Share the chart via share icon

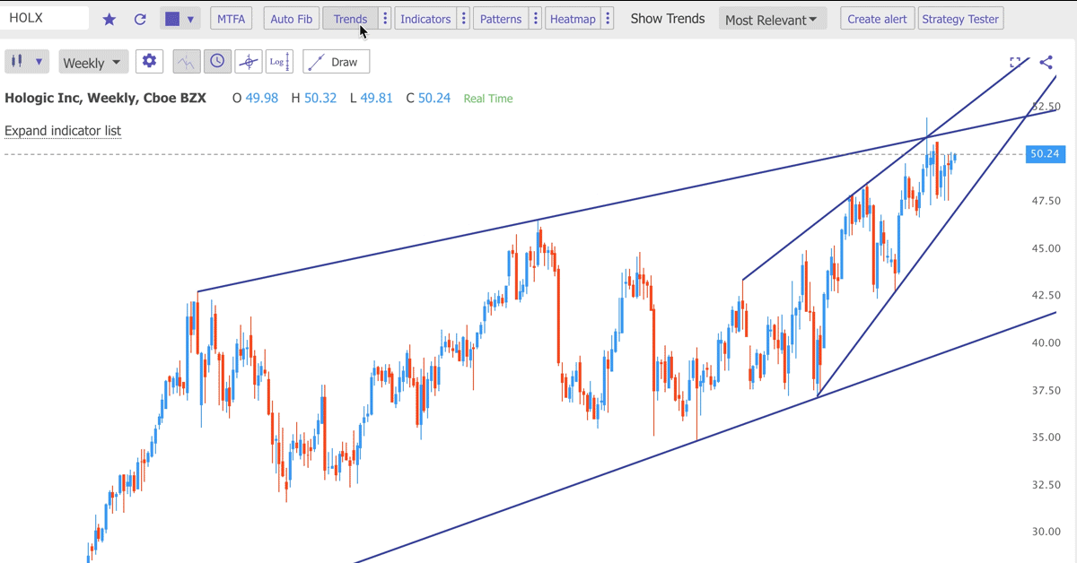tap(1045, 63)
